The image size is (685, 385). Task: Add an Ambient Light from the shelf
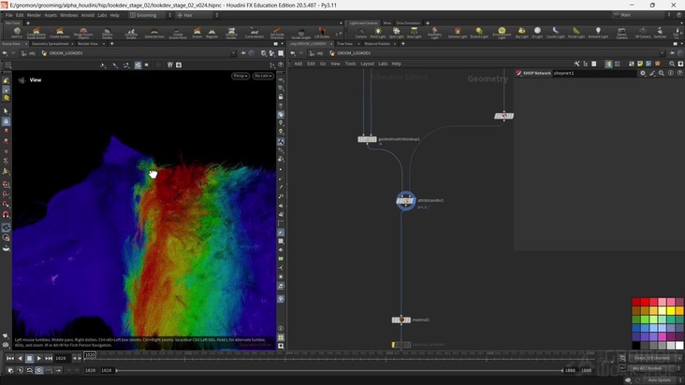click(598, 33)
